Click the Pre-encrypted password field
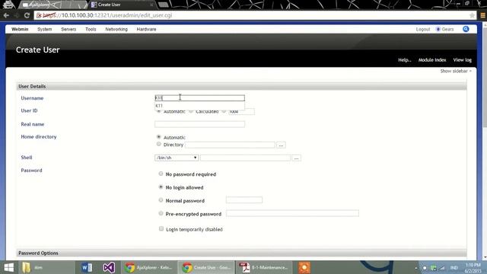 point(292,213)
